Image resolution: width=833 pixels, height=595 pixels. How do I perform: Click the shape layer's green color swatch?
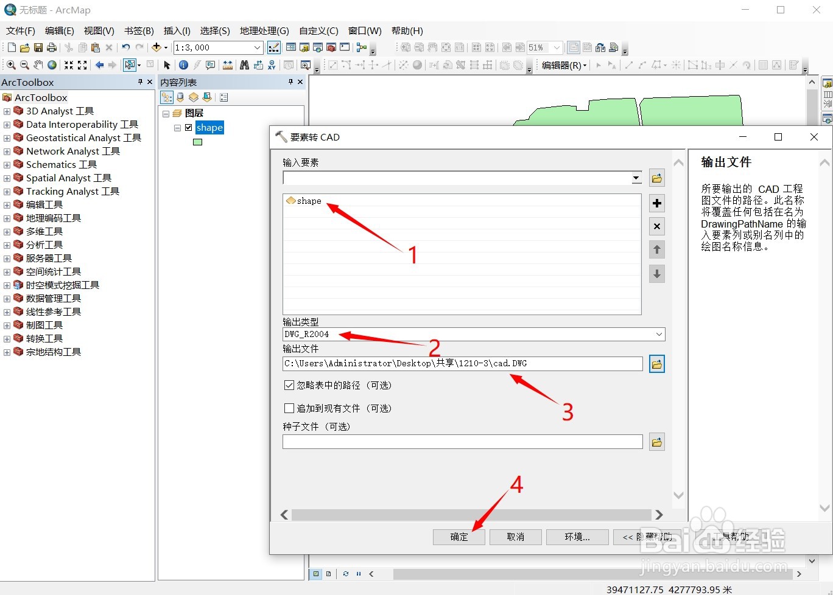click(x=197, y=142)
